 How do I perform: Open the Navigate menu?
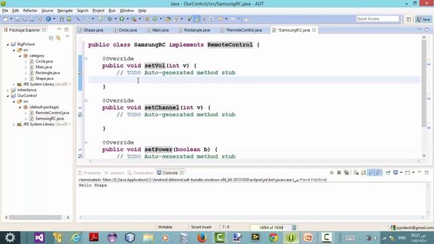tap(65, 11)
